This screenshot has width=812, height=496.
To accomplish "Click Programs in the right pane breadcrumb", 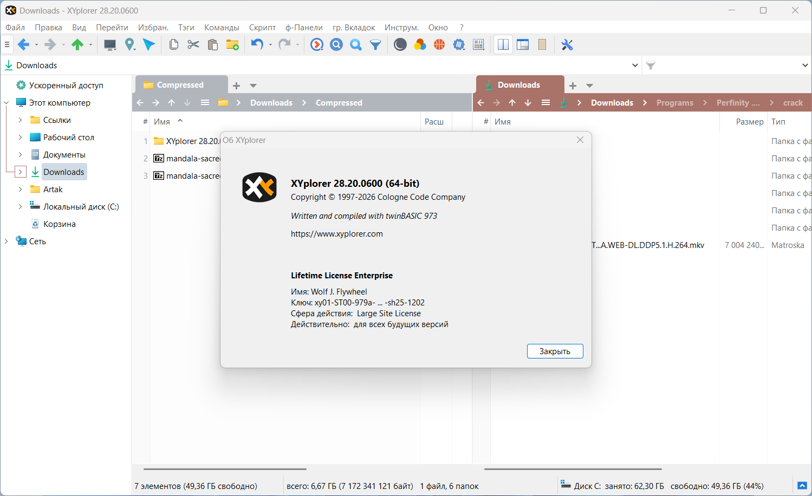I will [675, 103].
